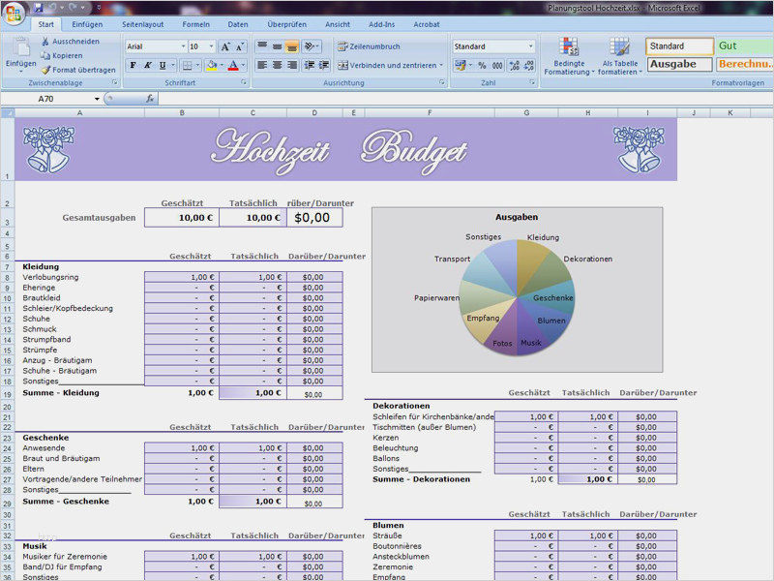Toggle italic K formatting button
This screenshot has height=581, width=774.
tap(148, 66)
